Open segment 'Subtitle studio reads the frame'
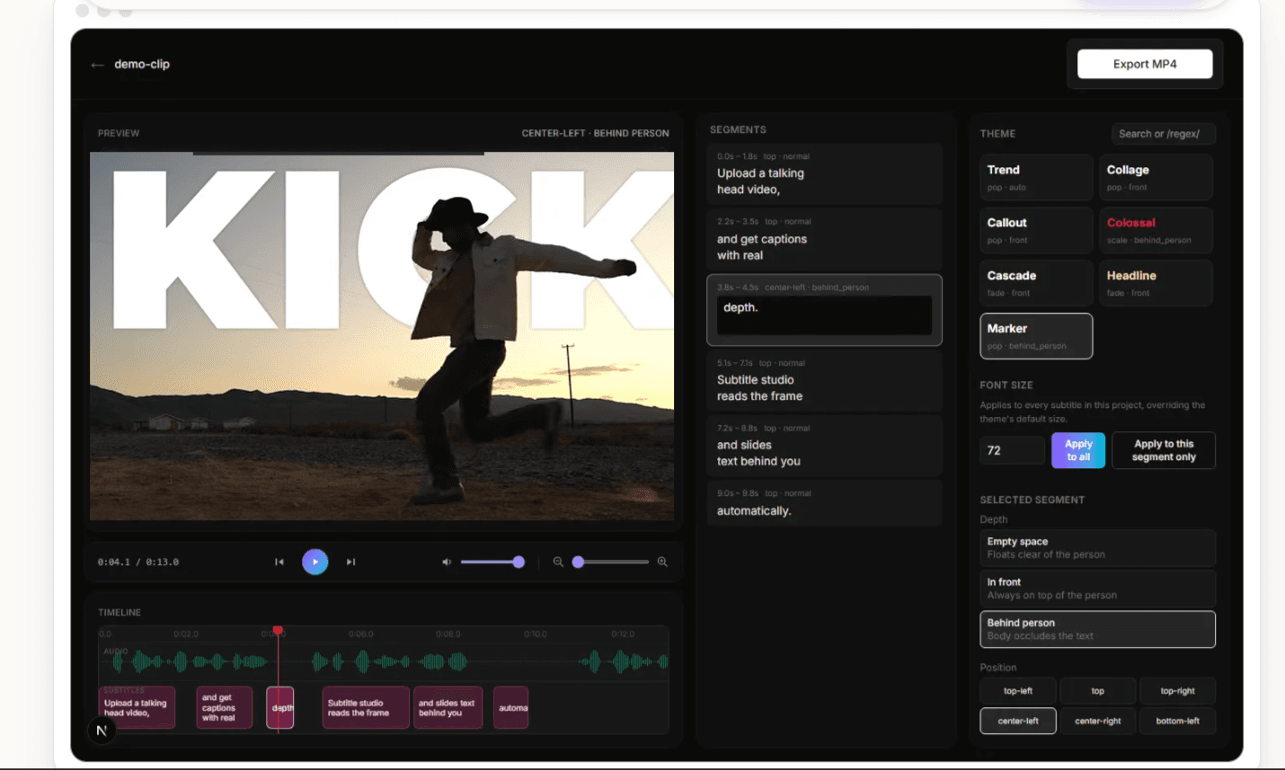This screenshot has height=770, width=1285. (x=824, y=380)
